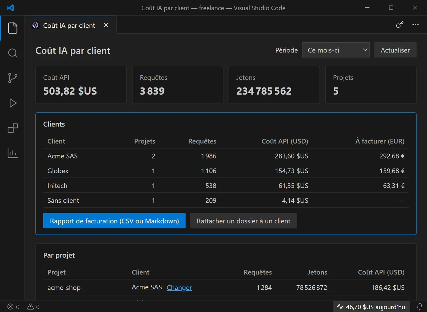Click the Par projet section heading
Viewport: 427px width, 312px height.
(x=59, y=255)
